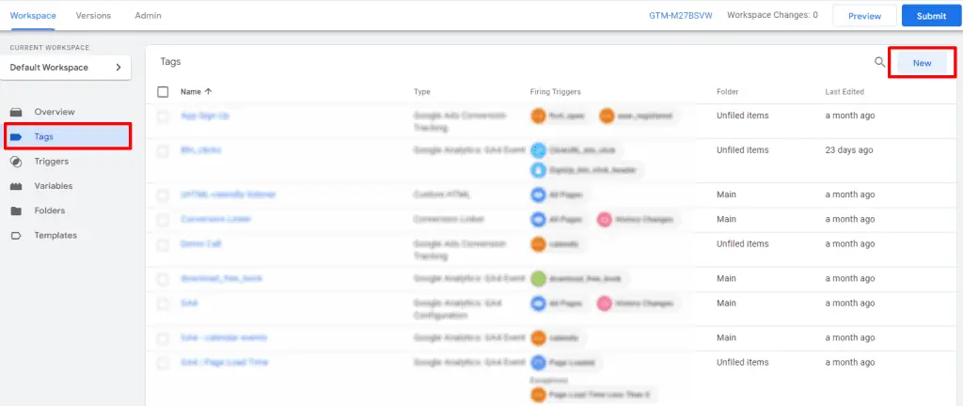
Task: Select Tags in the left sidebar
Action: pyautogui.click(x=68, y=136)
